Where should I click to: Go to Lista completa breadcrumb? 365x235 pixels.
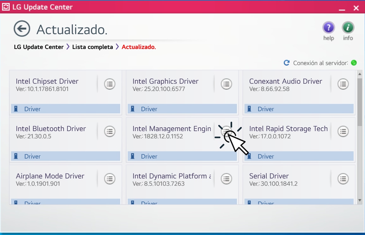click(x=92, y=47)
